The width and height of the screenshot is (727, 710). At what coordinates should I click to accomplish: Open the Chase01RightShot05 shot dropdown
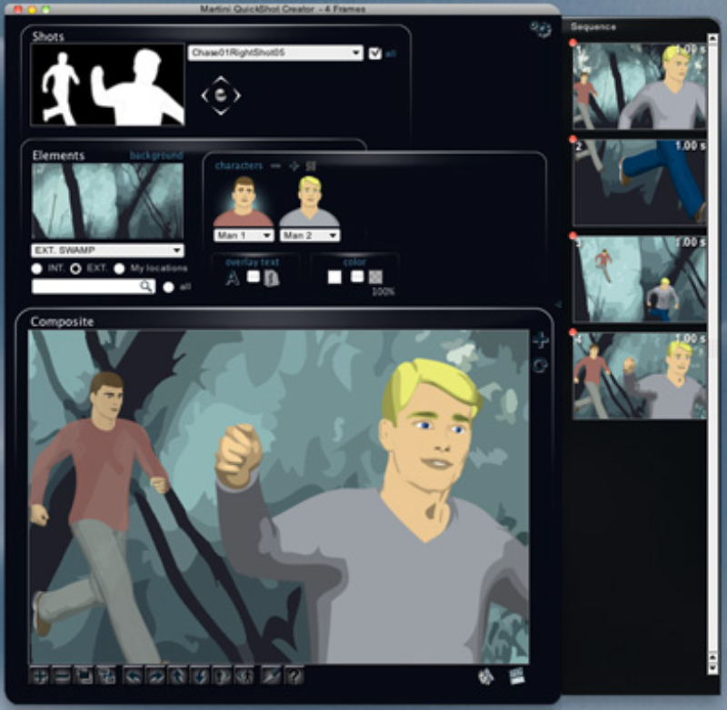(x=275, y=54)
